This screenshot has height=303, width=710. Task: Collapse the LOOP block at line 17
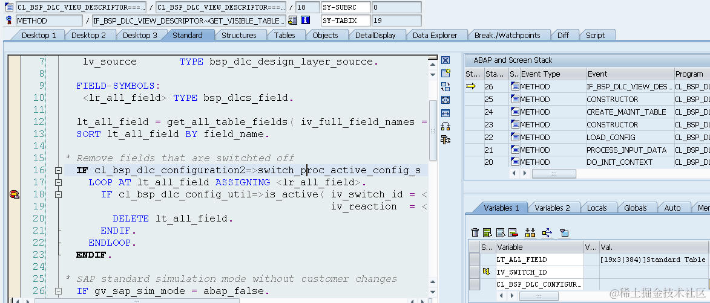[58, 183]
